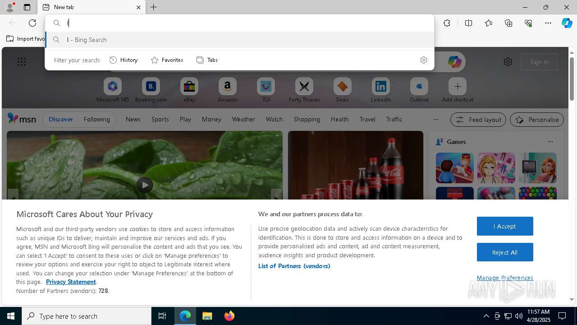577x325 pixels.
Task: Open the Shopping category
Action: tap(307, 119)
